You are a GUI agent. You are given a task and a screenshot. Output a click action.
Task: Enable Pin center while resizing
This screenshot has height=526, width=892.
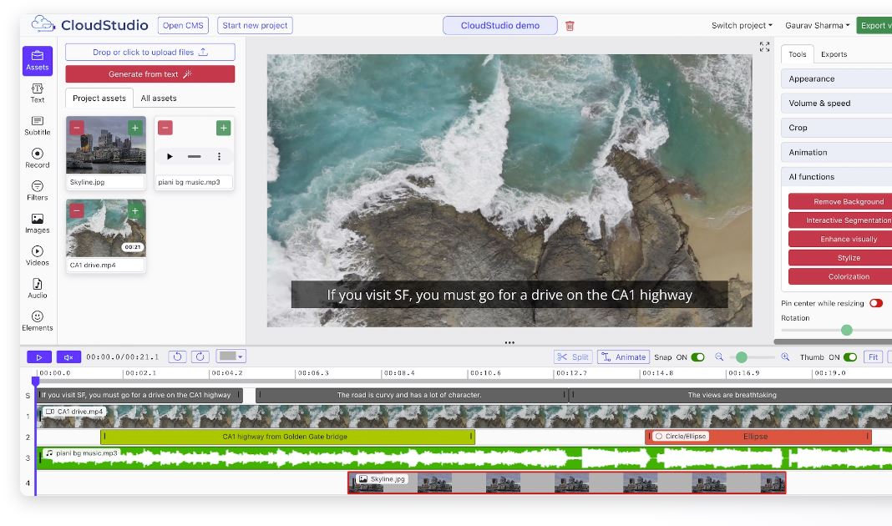875,303
